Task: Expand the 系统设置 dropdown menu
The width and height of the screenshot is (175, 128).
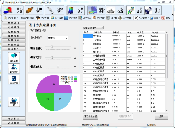Action: pyautogui.click(x=142, y=18)
